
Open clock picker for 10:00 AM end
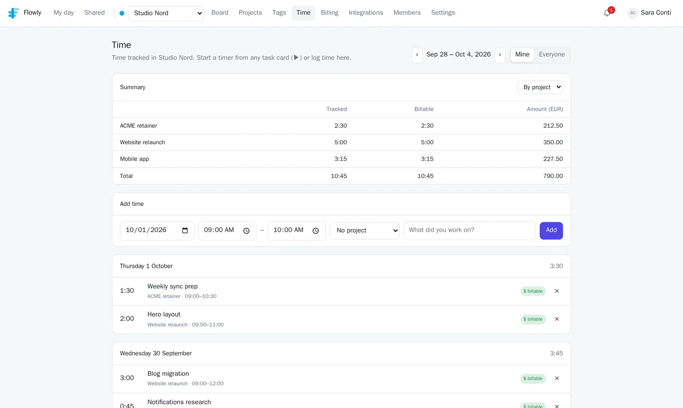point(316,231)
